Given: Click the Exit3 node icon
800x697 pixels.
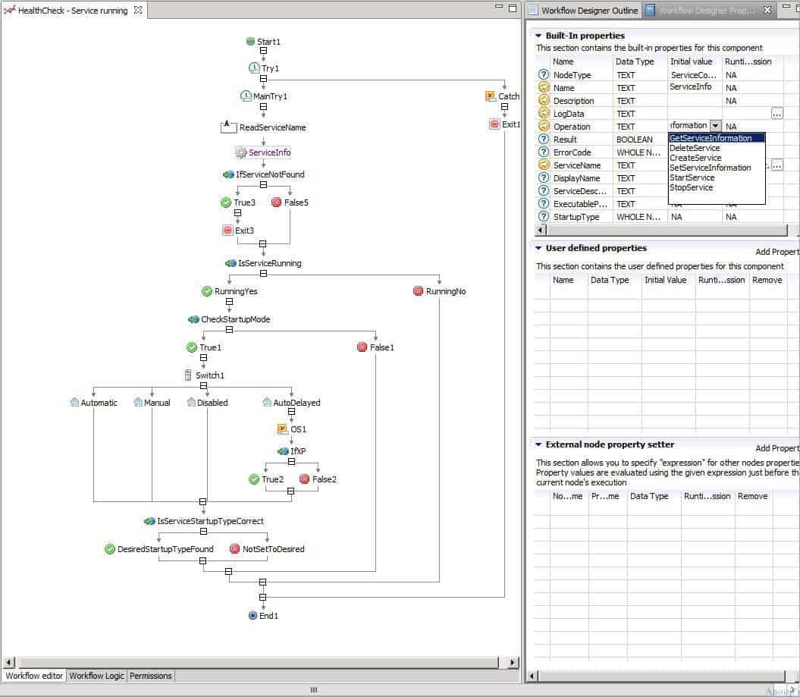Looking at the screenshot, I should click(x=227, y=230).
